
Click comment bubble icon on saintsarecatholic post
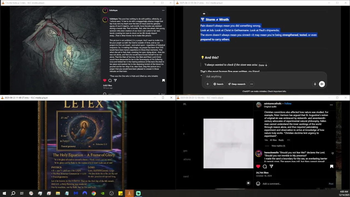click(265, 166)
